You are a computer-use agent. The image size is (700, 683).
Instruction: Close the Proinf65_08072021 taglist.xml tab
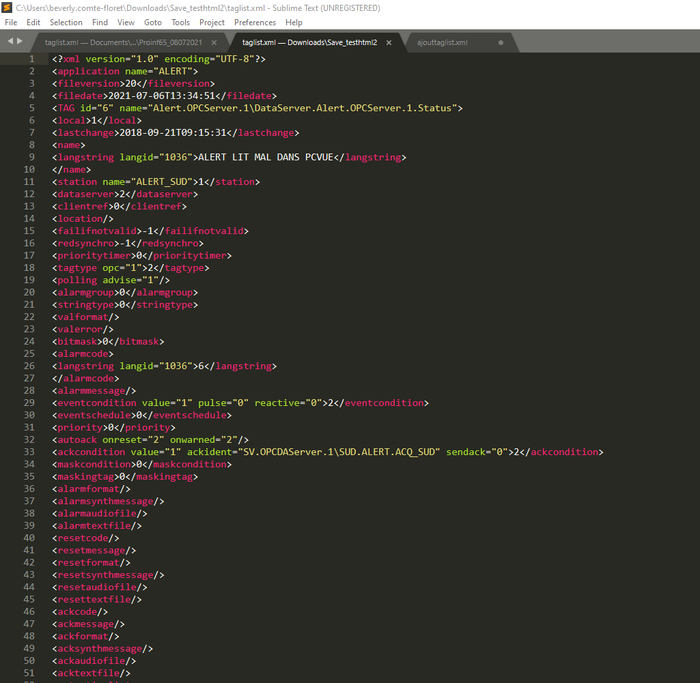pos(214,42)
